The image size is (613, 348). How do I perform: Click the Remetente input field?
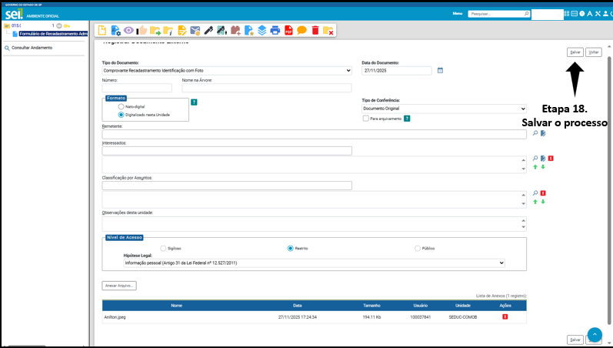[315, 134]
